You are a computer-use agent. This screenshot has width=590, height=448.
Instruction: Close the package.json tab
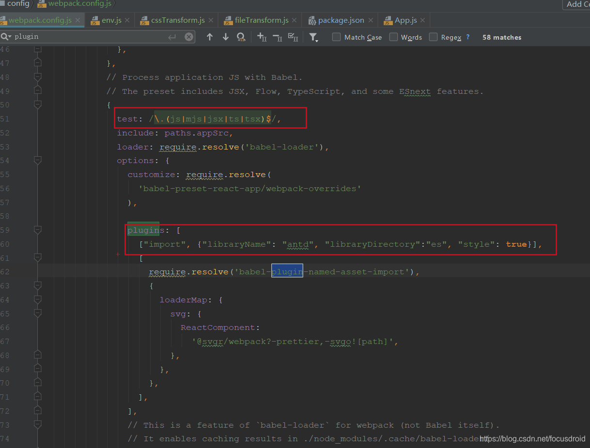pos(370,20)
